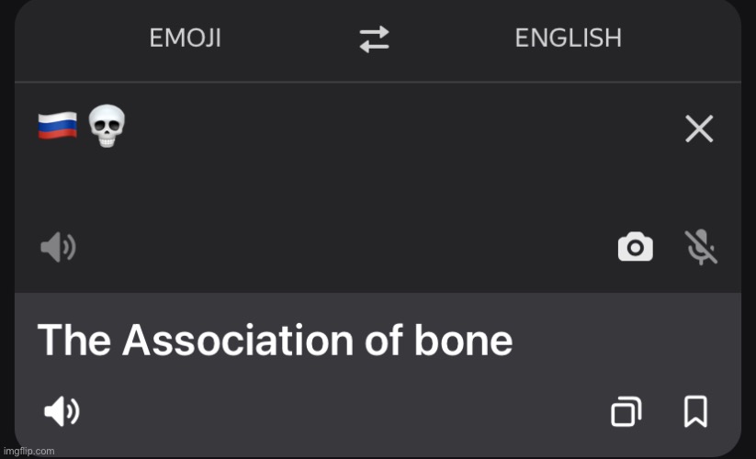756x459 pixels.
Task: Copy the translated text
Action: coord(626,411)
